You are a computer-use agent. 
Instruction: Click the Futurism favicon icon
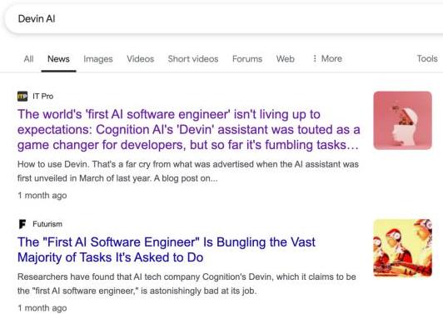[22, 224]
